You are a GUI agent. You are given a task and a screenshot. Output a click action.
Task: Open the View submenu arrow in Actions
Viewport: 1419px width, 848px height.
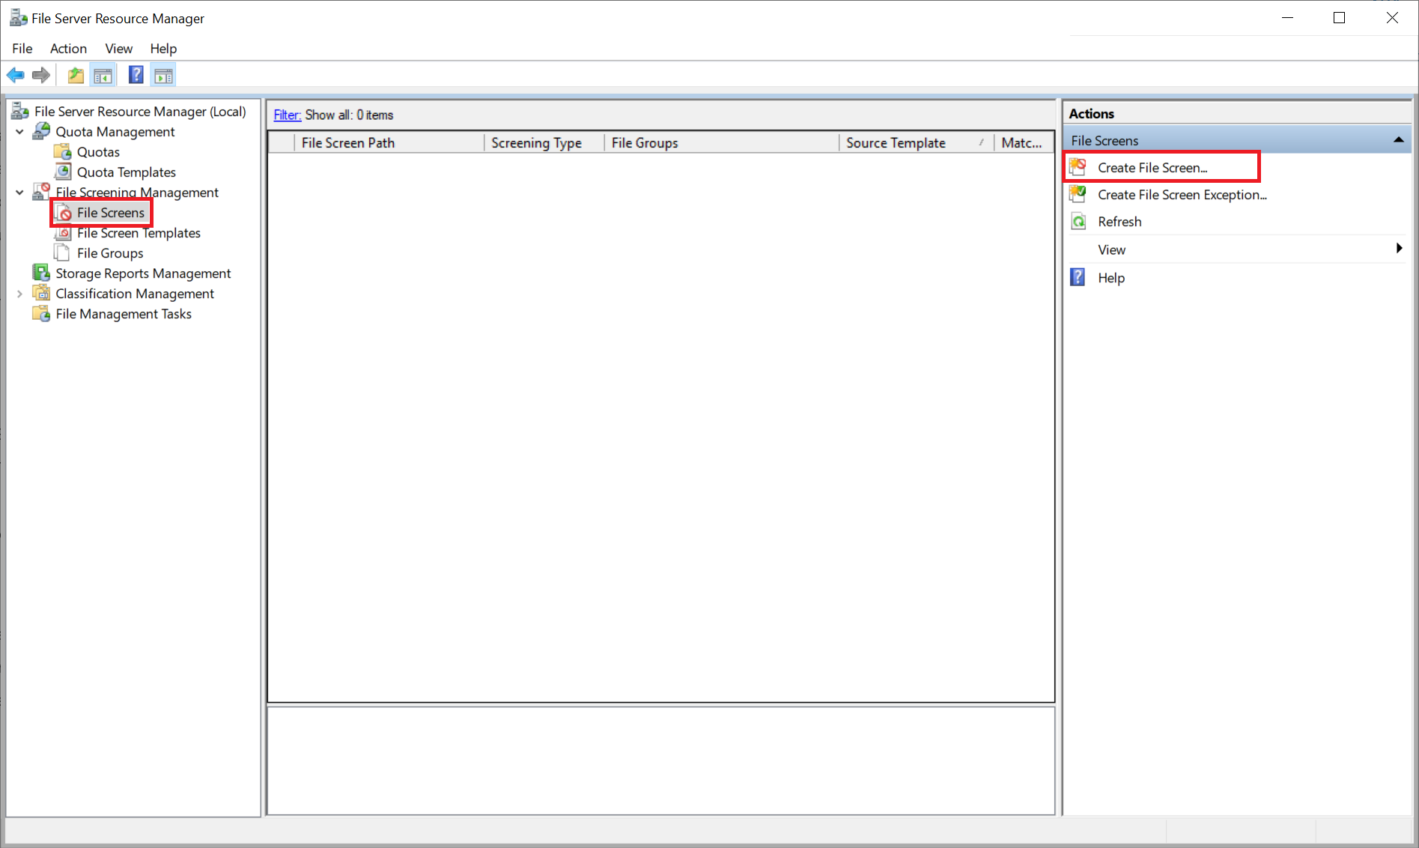click(x=1399, y=249)
